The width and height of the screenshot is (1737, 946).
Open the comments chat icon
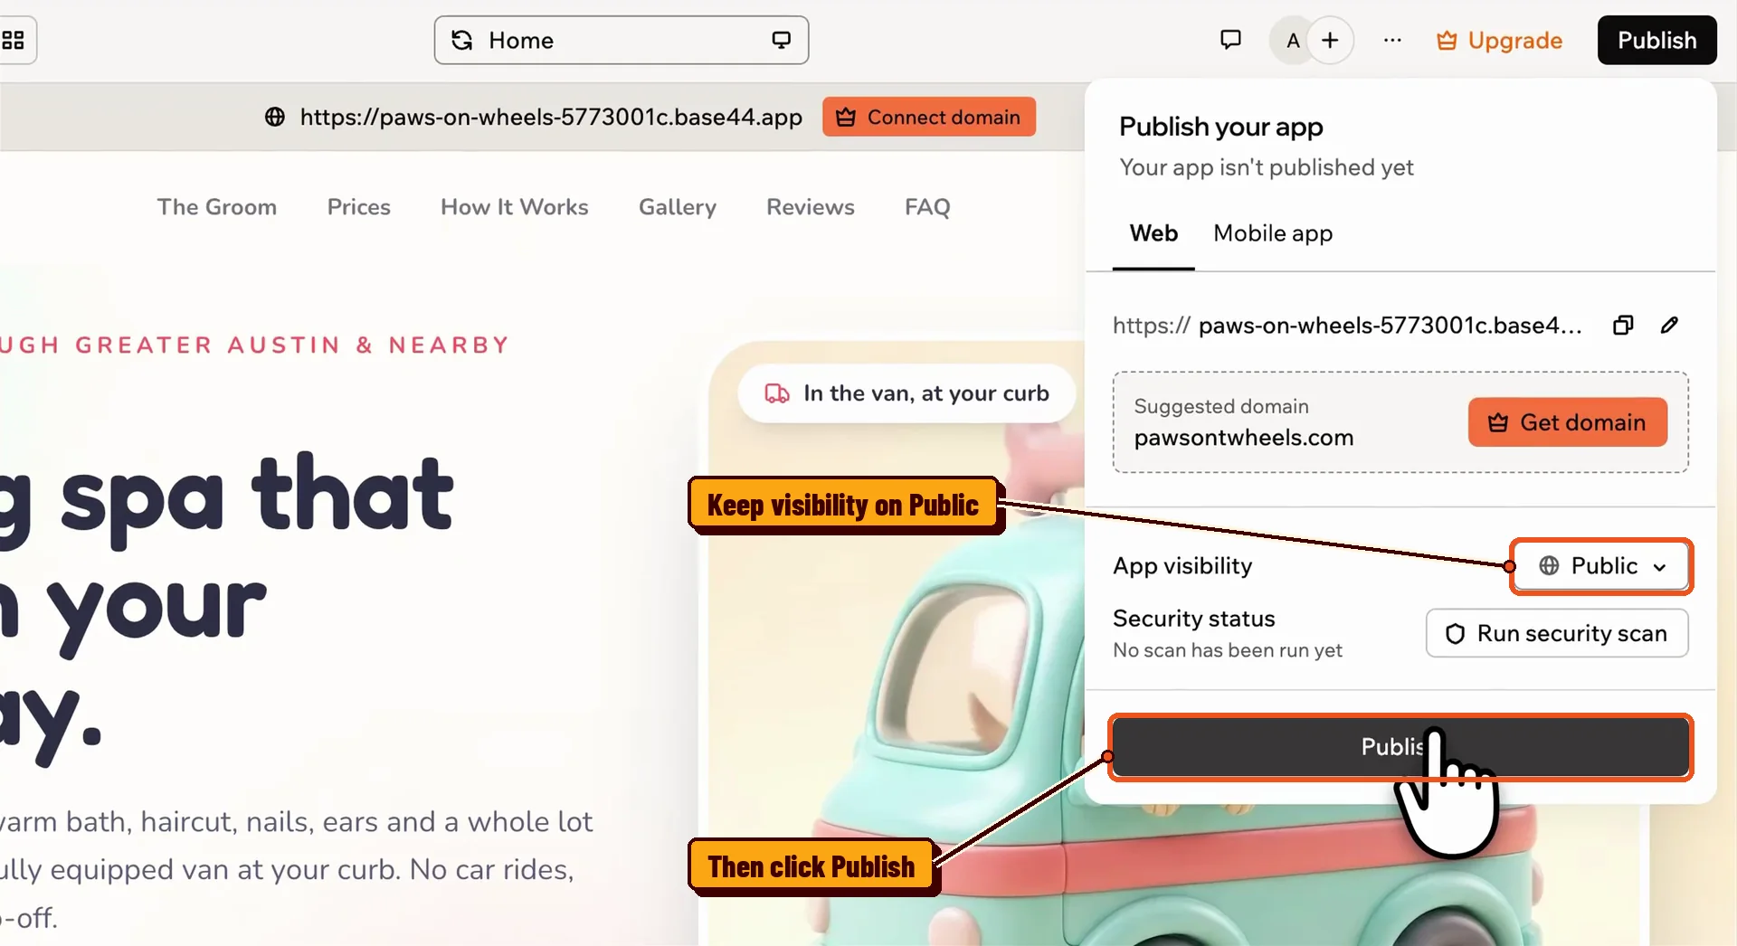(x=1230, y=40)
